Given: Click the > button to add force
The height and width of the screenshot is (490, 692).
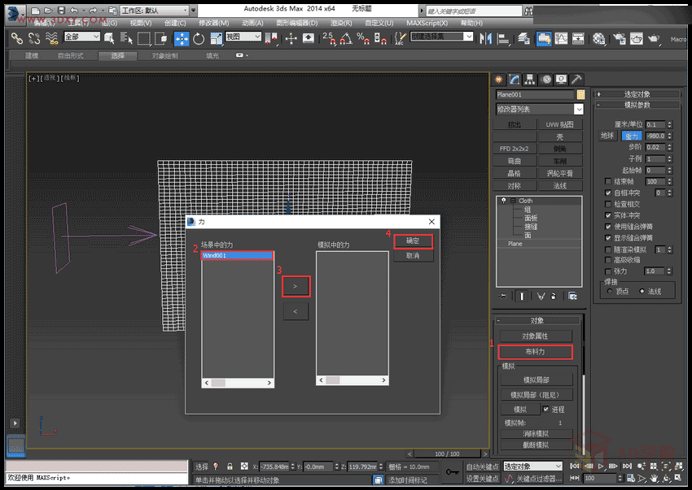Looking at the screenshot, I should coord(296,286).
